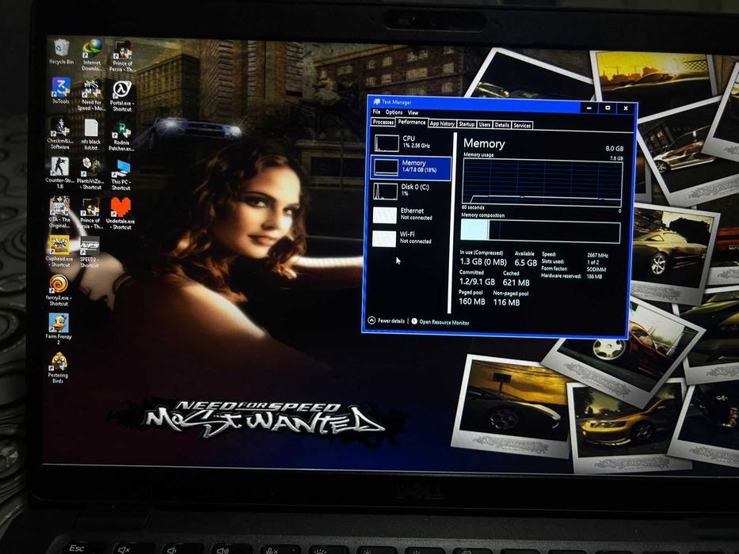The height and width of the screenshot is (554, 739).
Task: Click the 'Memory' heading in the right pane
Action: (x=484, y=144)
